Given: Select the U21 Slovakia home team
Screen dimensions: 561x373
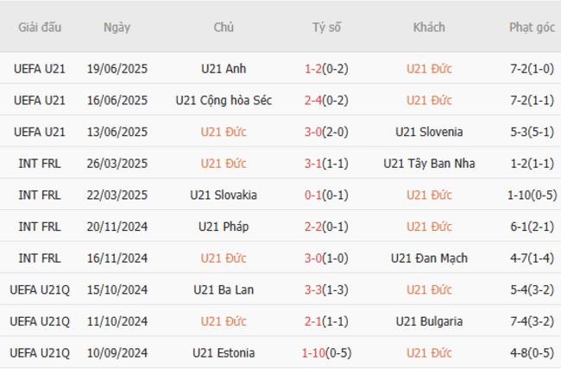Looking at the screenshot, I should point(224,195).
